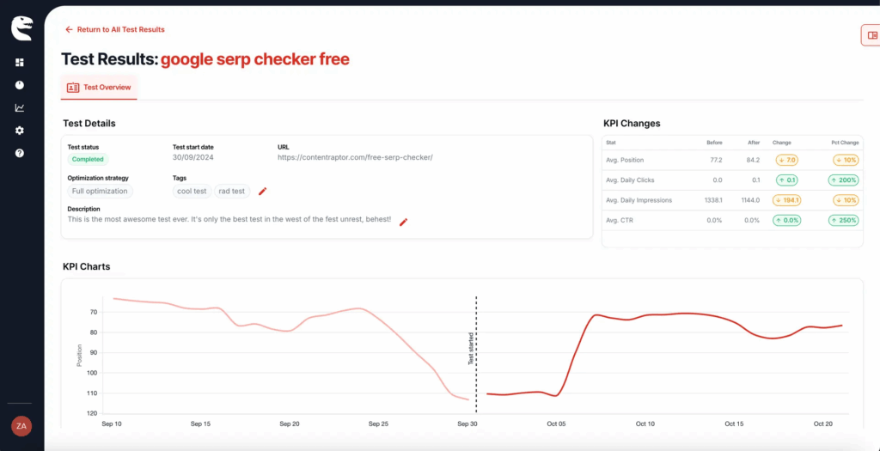Click the 200% Pct Change badge for clicks
The height and width of the screenshot is (451, 880).
(x=843, y=180)
